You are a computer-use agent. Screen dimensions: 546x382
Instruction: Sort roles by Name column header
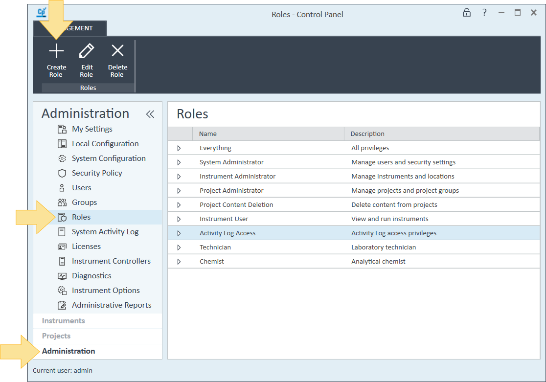tap(268, 134)
